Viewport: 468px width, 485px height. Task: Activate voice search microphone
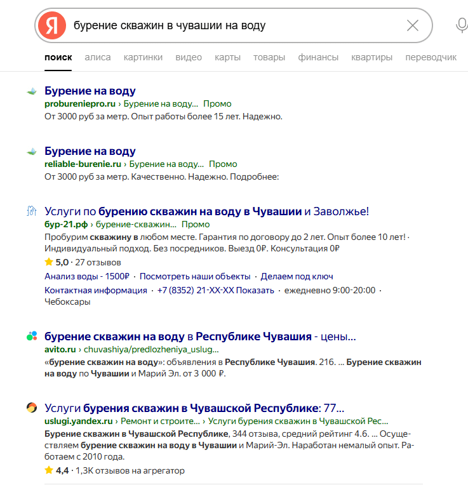coord(462,25)
